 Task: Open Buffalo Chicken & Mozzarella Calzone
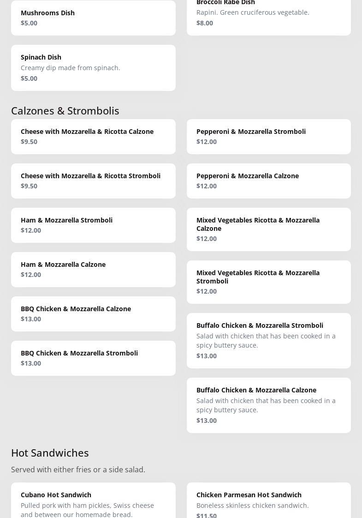[268, 405]
